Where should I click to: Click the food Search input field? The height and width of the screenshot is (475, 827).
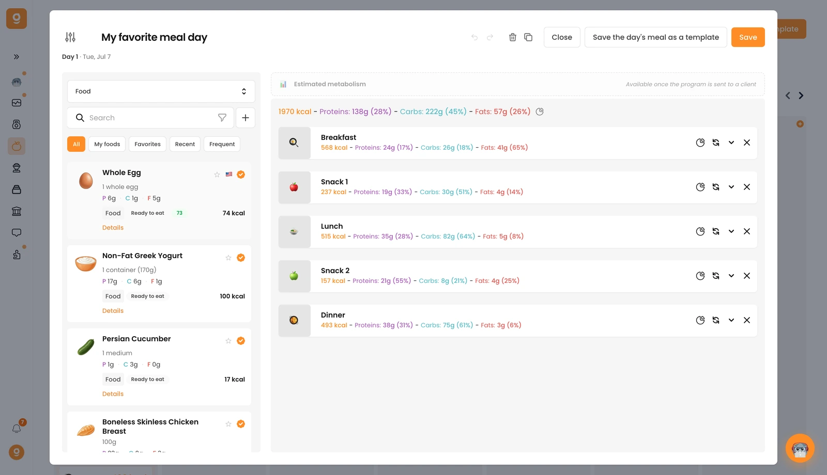[150, 118]
